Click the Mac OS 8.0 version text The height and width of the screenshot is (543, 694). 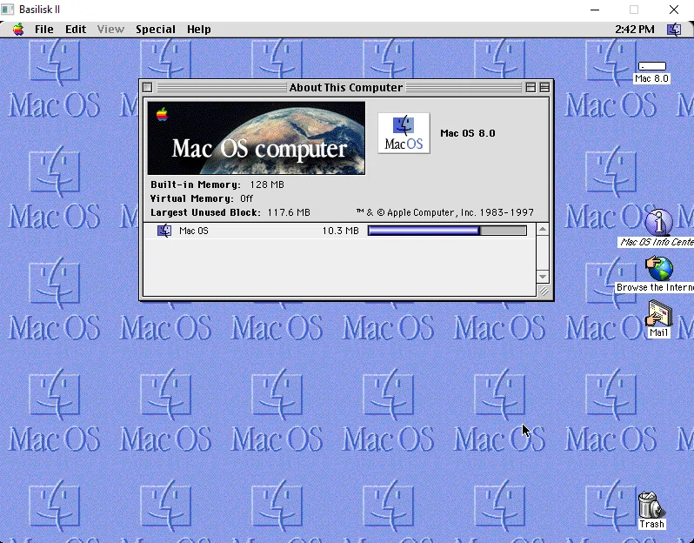(x=467, y=133)
